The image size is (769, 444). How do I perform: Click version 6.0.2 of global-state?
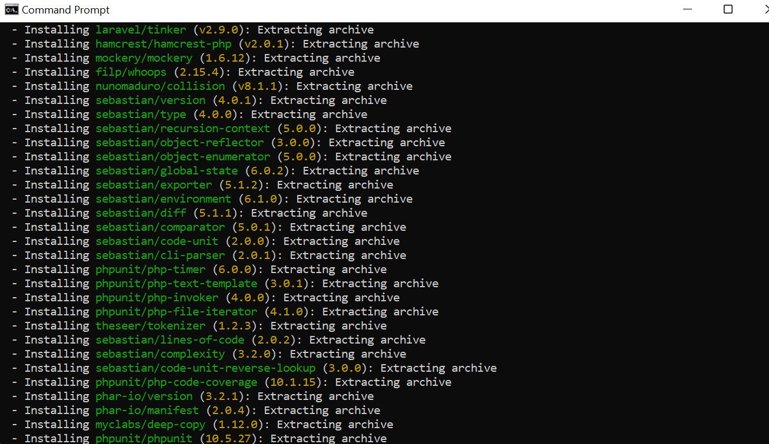click(267, 170)
